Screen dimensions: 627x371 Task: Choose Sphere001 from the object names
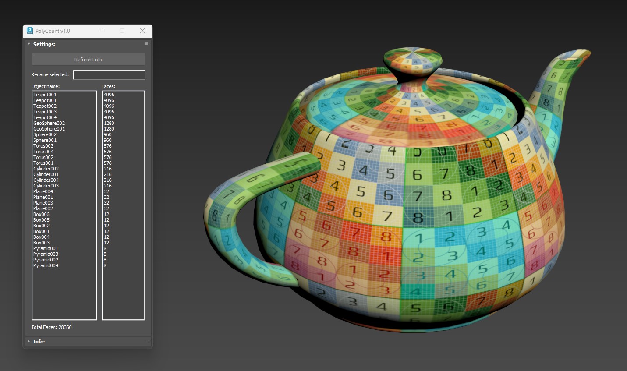[x=45, y=140]
